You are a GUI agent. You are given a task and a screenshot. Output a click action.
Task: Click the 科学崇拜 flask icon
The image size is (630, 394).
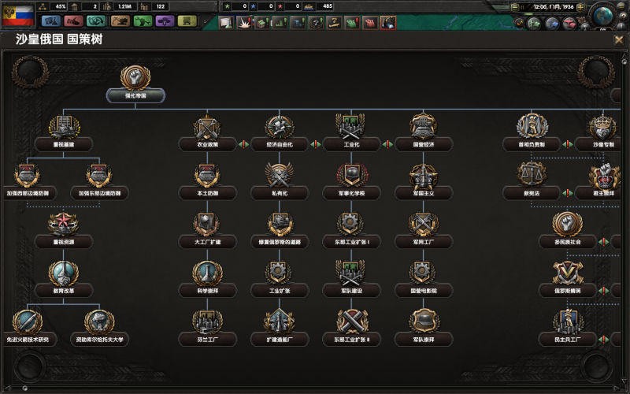208,273
